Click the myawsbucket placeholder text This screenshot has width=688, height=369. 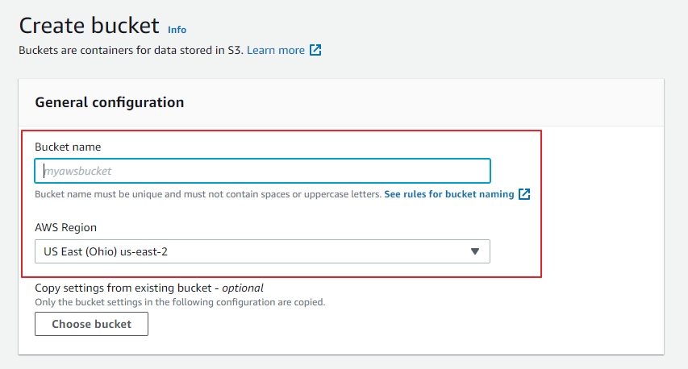pyautogui.click(x=77, y=171)
